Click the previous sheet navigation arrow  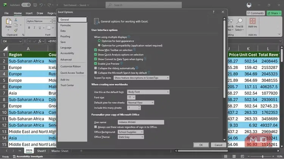tap(7, 151)
